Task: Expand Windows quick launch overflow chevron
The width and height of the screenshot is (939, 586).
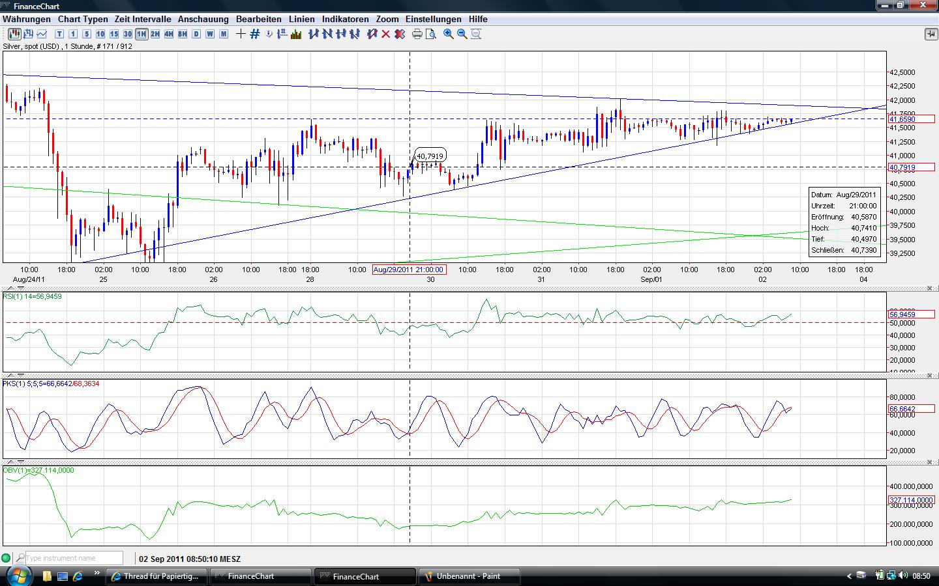Action: 97,574
